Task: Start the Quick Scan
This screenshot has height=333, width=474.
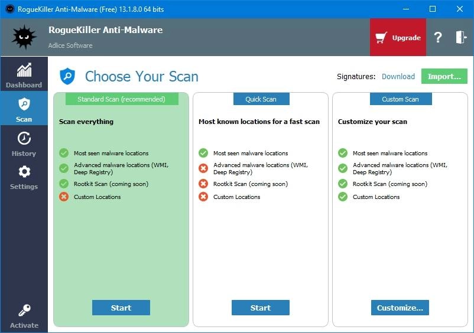Action: 261,308
